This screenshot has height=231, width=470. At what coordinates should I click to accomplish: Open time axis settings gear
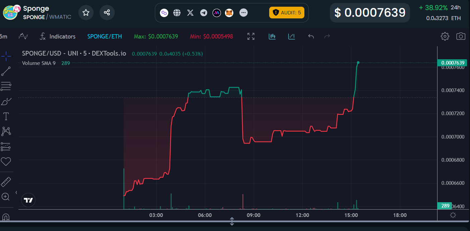(453, 215)
